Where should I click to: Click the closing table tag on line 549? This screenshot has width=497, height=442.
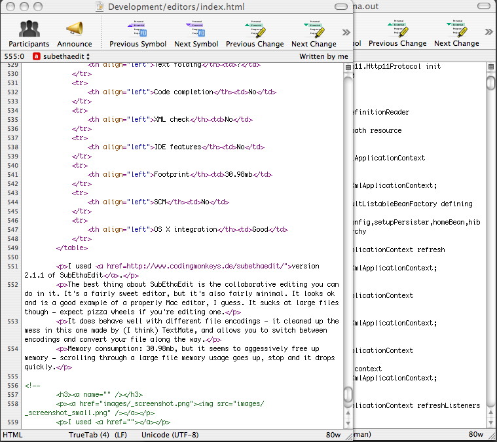[x=72, y=248]
